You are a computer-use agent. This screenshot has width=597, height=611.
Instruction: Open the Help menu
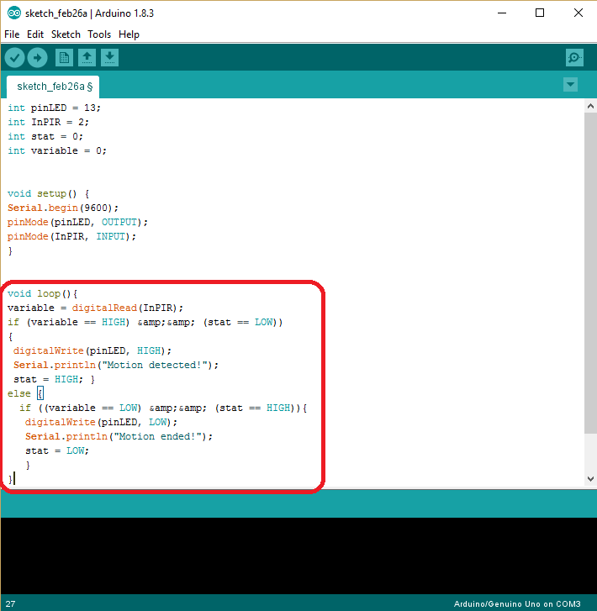point(129,34)
